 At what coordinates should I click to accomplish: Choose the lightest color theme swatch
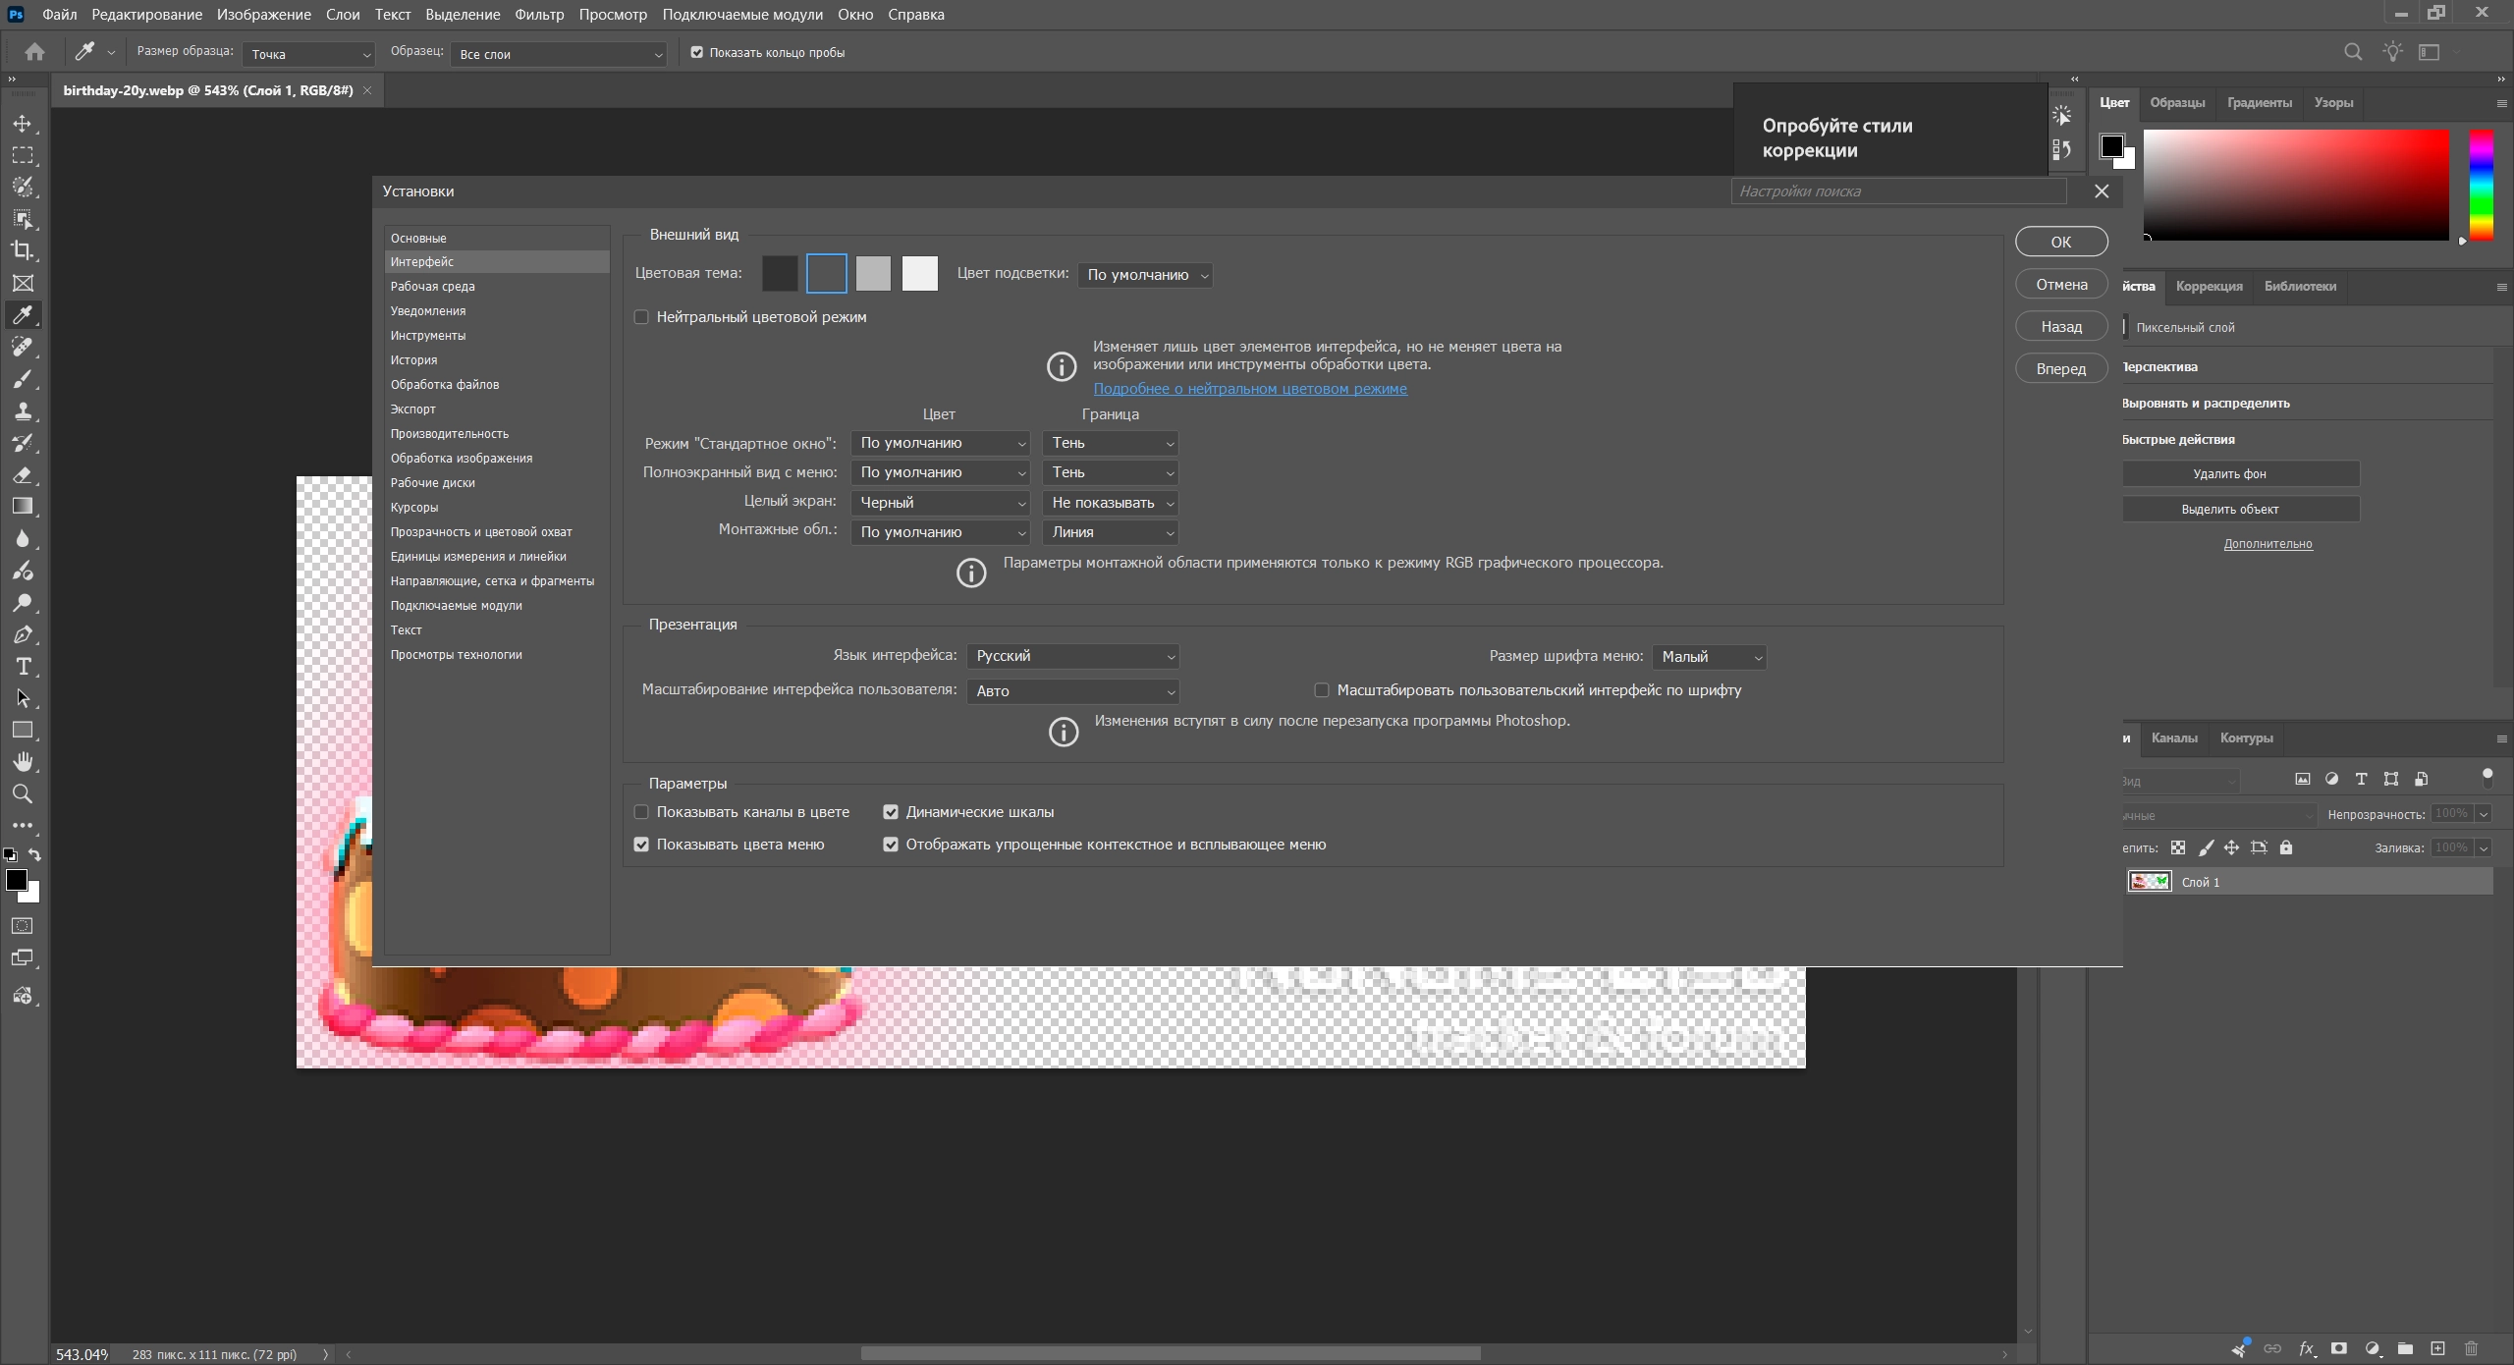pos(920,273)
